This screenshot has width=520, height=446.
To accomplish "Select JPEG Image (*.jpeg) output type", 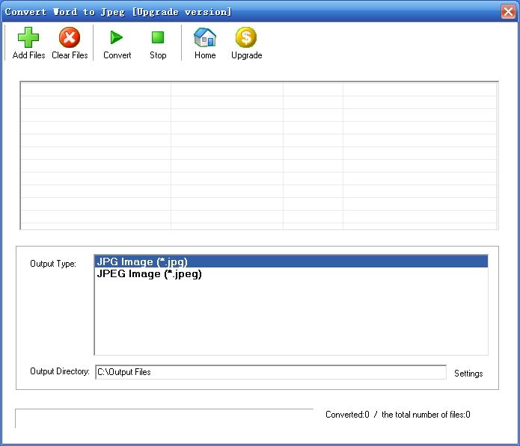I will coord(291,274).
